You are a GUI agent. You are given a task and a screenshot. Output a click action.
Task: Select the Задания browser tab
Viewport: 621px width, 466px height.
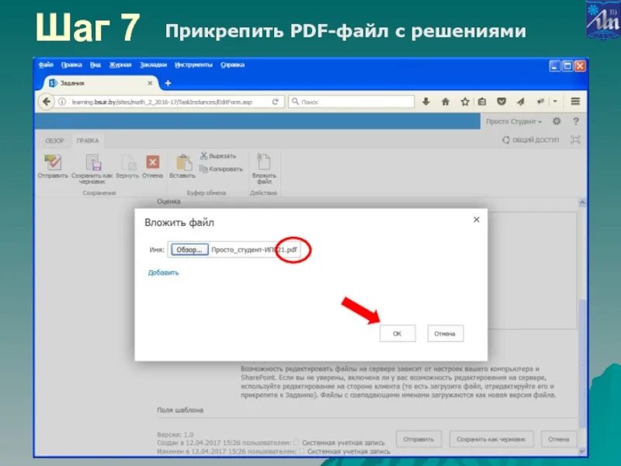(x=99, y=83)
